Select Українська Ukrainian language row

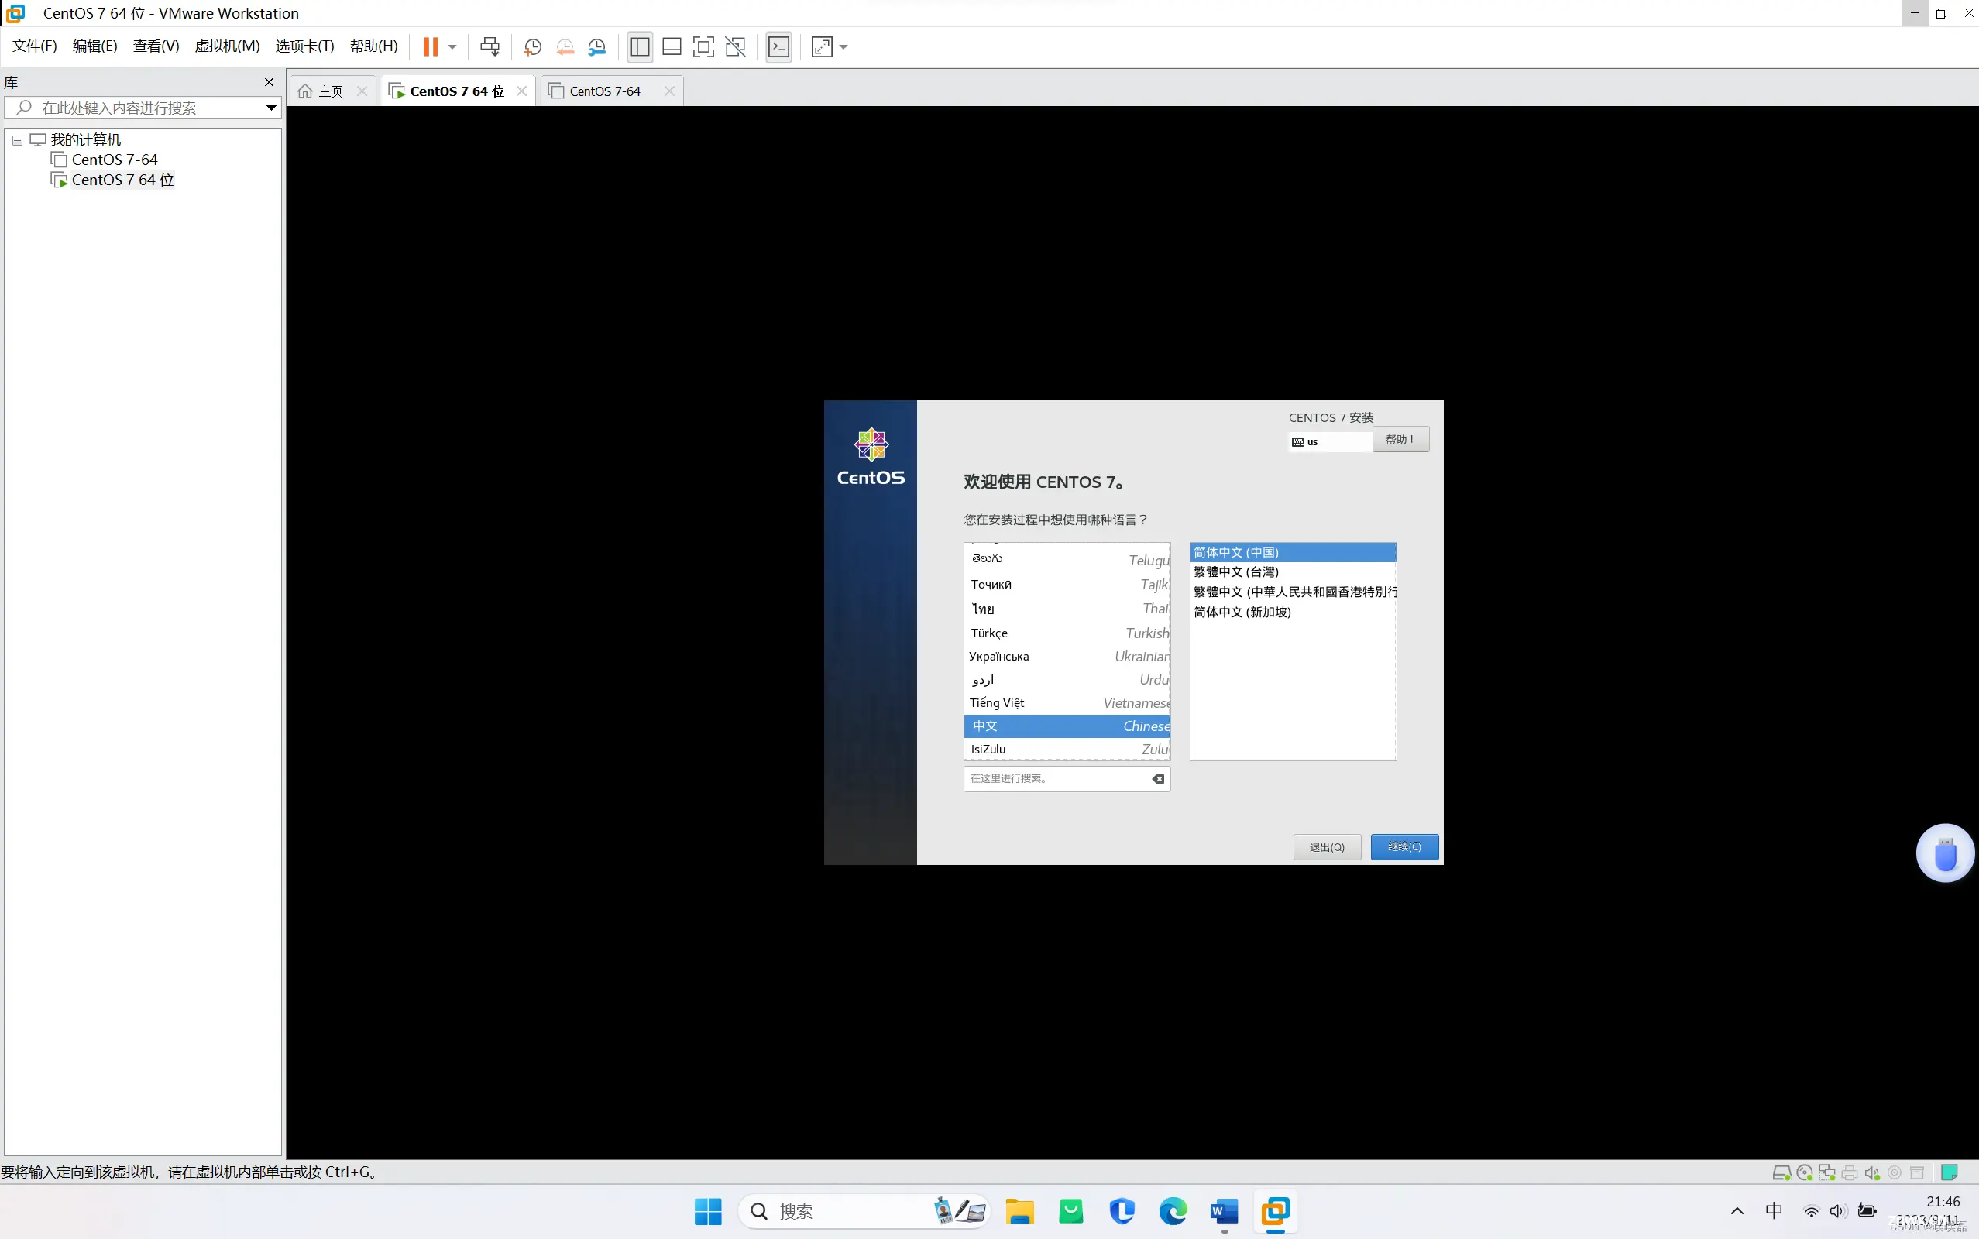point(1067,657)
